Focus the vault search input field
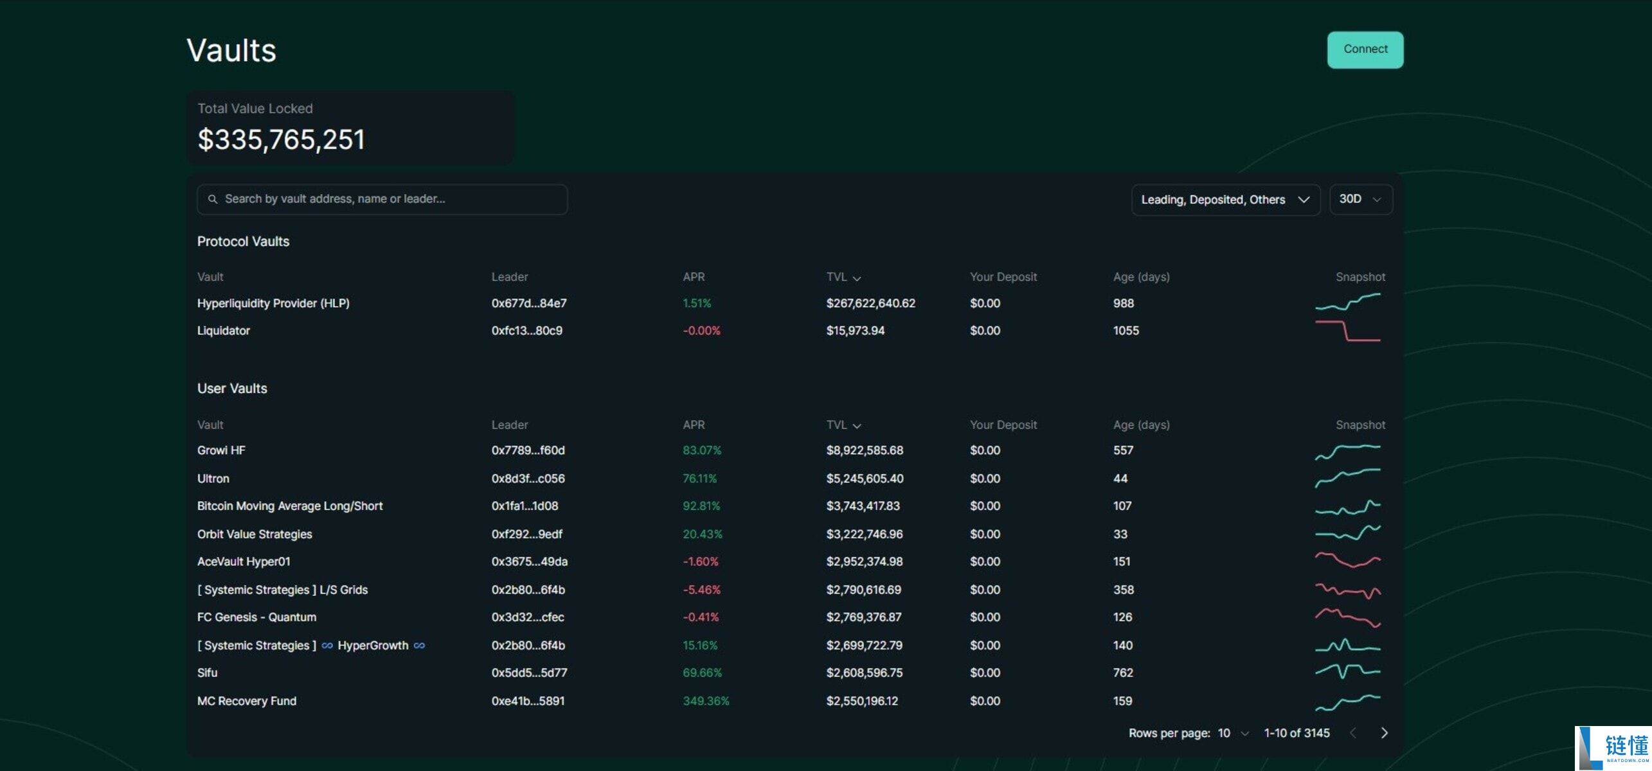The height and width of the screenshot is (771, 1652). pyautogui.click(x=382, y=199)
